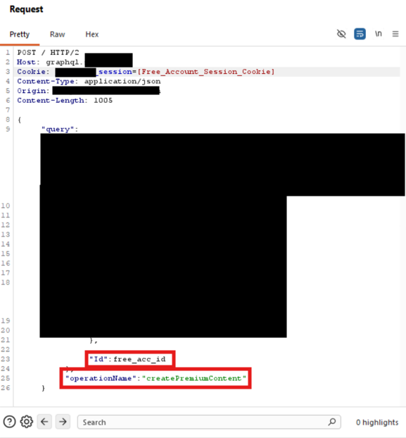Click the opening brace on line 8
Viewport: 406px width, 438px height.
click(19, 120)
